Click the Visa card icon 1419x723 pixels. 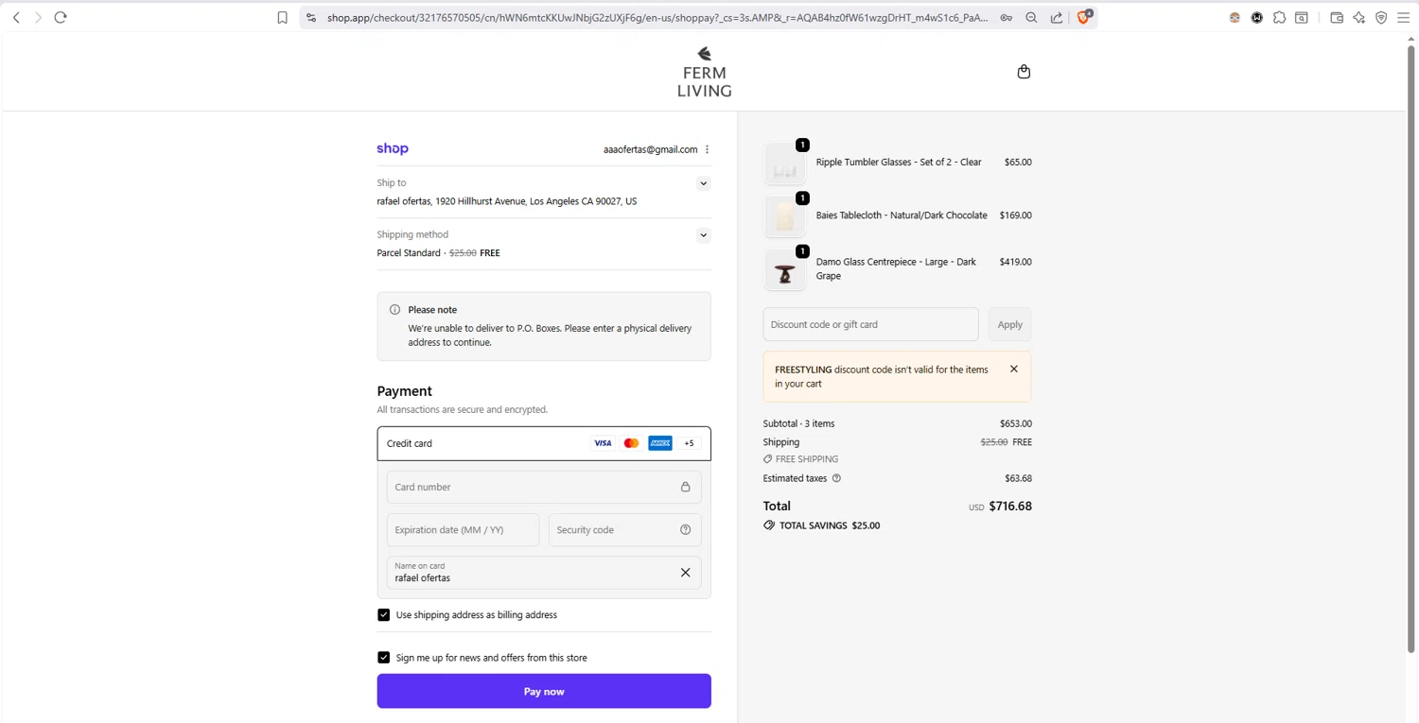tap(603, 443)
